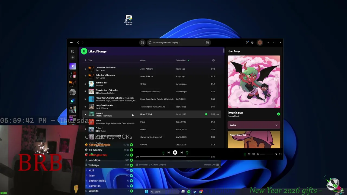This screenshot has width=347, height=195.
Task: Adjust the volume slider
Action: tap(266, 154)
